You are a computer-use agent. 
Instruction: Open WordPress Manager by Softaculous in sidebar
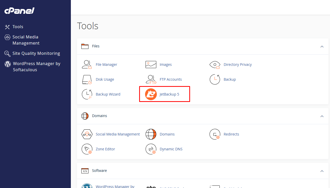[36, 67]
